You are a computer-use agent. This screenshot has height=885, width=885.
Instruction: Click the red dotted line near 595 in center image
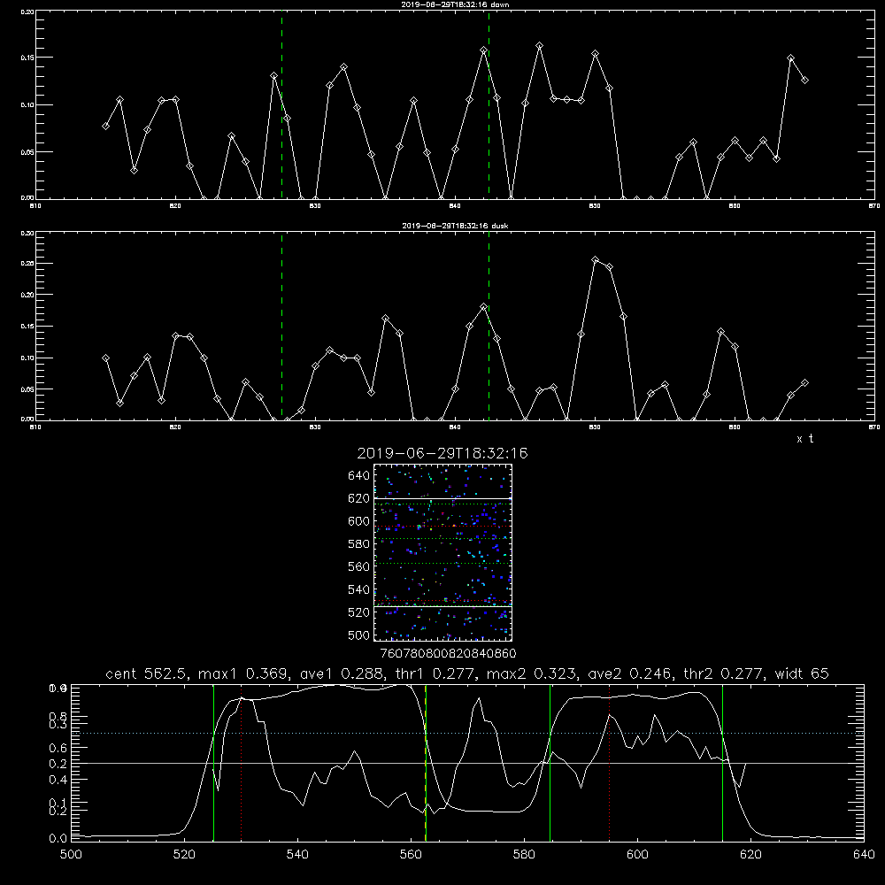coord(442,527)
